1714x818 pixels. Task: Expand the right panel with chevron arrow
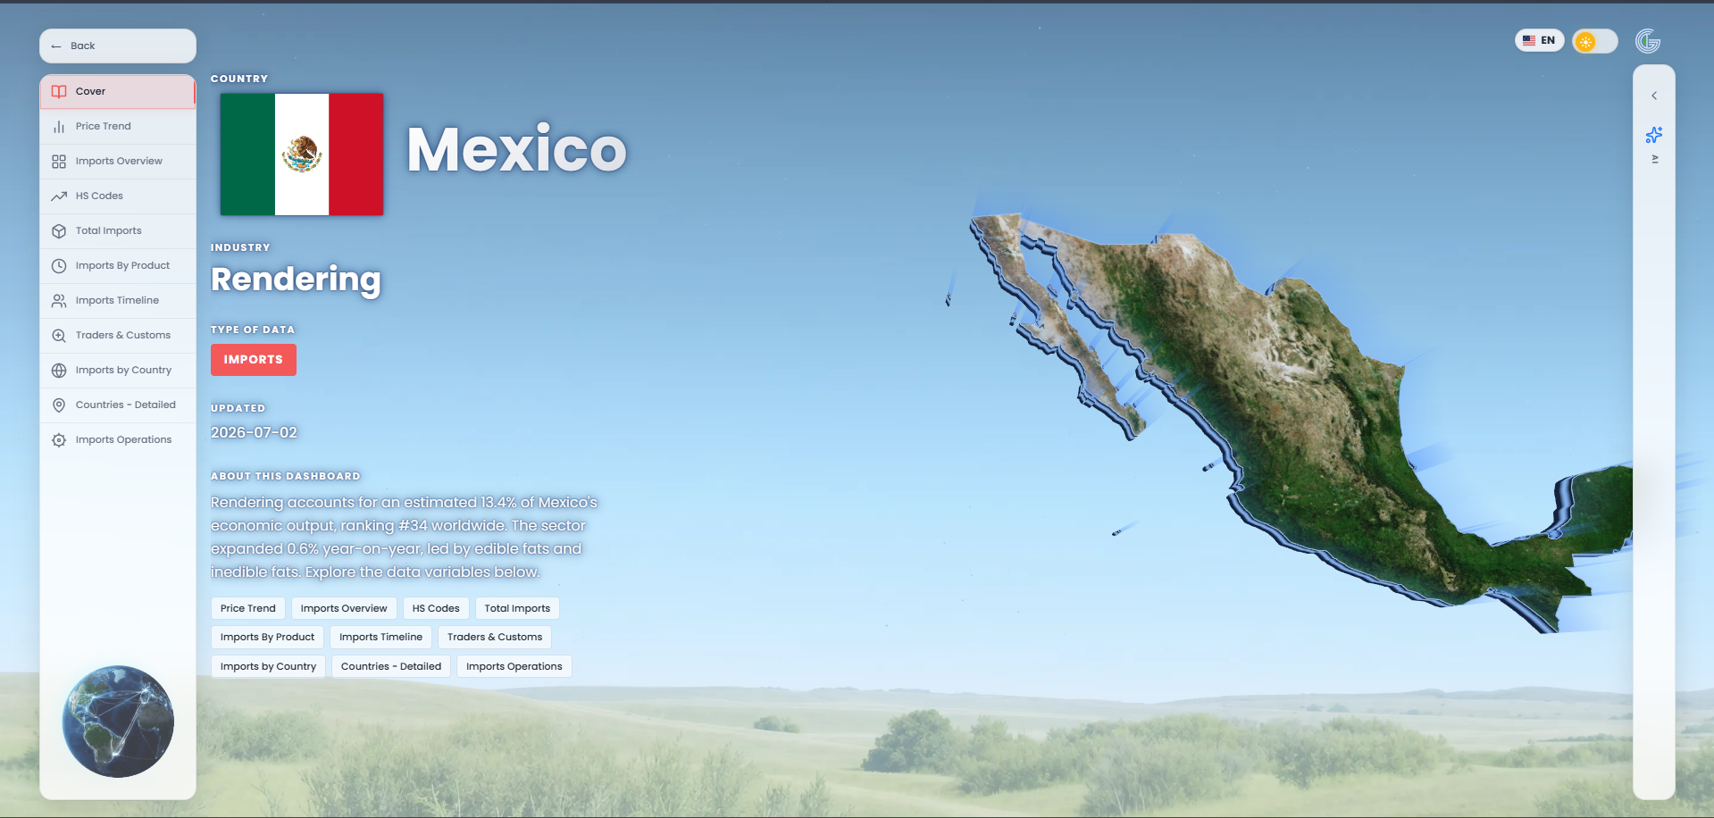pos(1654,96)
